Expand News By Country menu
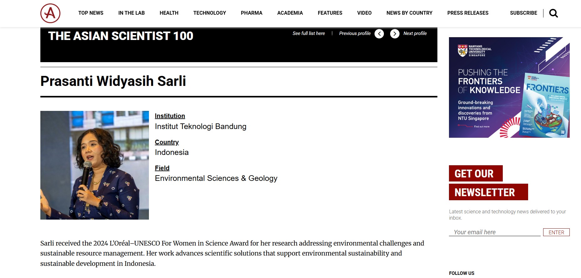This screenshot has height=278, width=581. point(409,13)
